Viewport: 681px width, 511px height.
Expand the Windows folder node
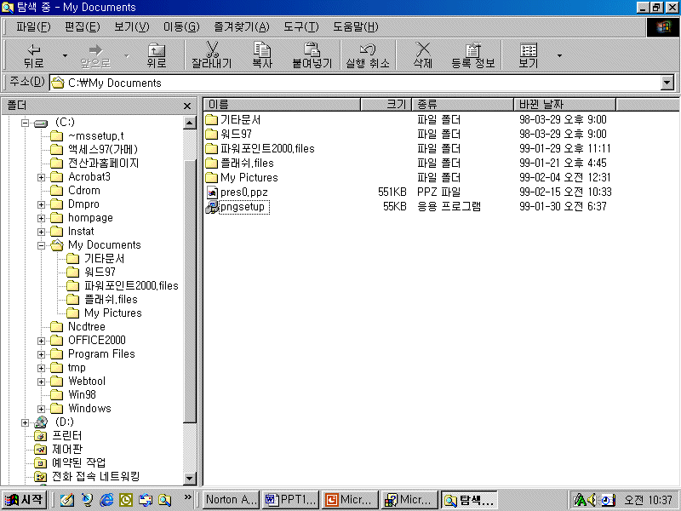click(41, 409)
